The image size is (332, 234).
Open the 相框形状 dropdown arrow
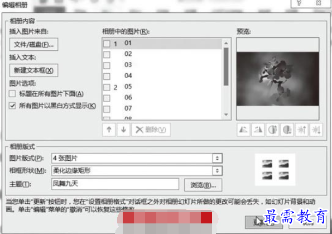pos(217,171)
